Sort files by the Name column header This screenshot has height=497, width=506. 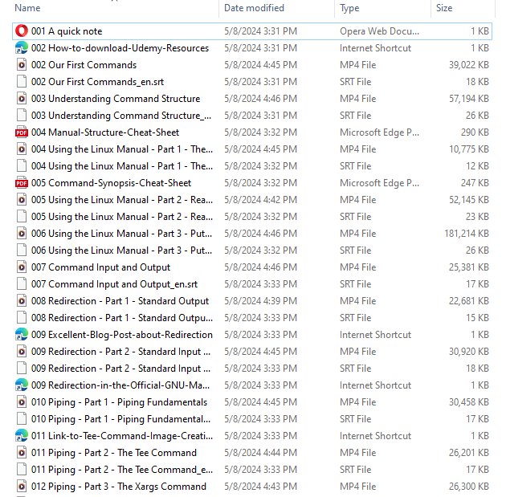point(27,8)
